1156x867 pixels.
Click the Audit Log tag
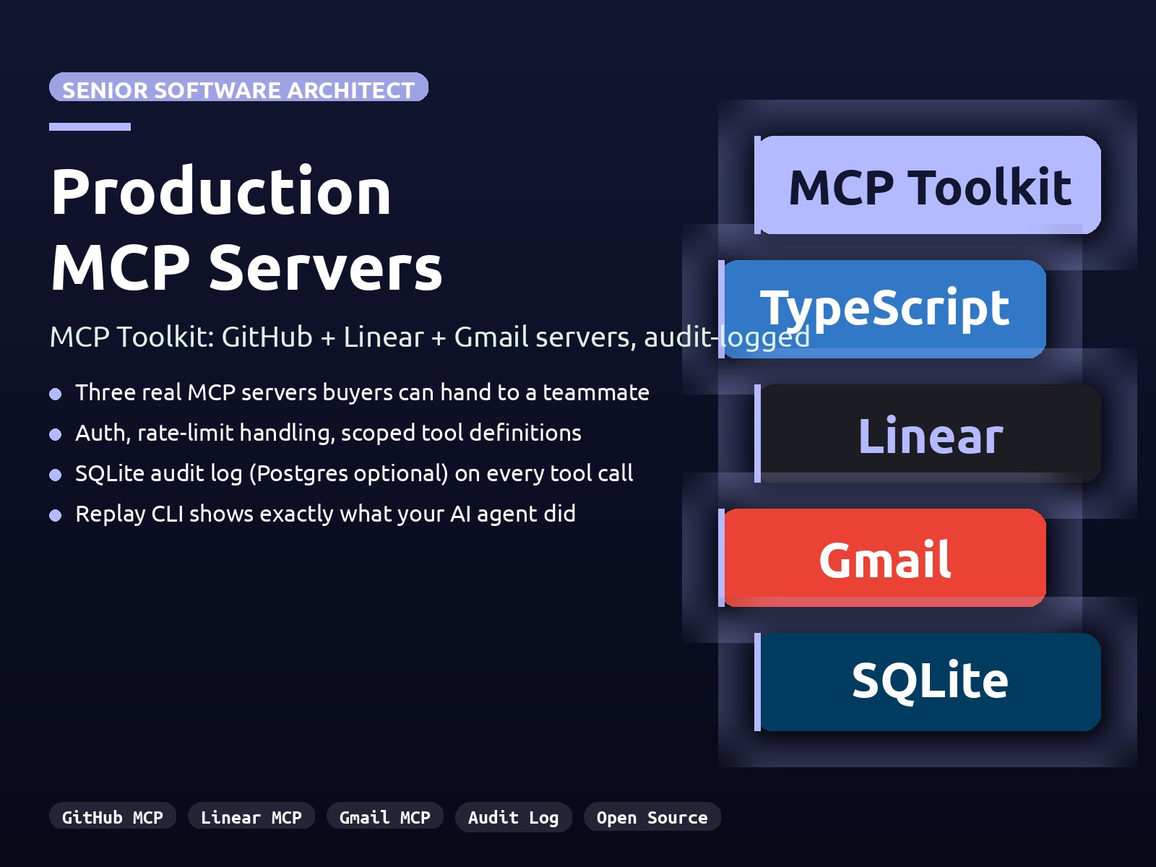514,817
